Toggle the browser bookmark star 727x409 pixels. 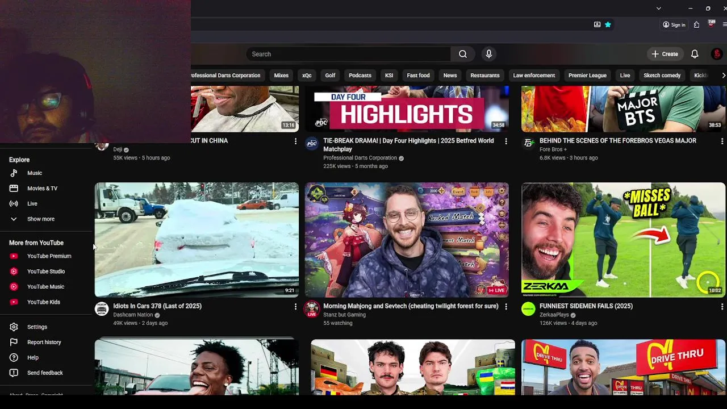(x=608, y=24)
